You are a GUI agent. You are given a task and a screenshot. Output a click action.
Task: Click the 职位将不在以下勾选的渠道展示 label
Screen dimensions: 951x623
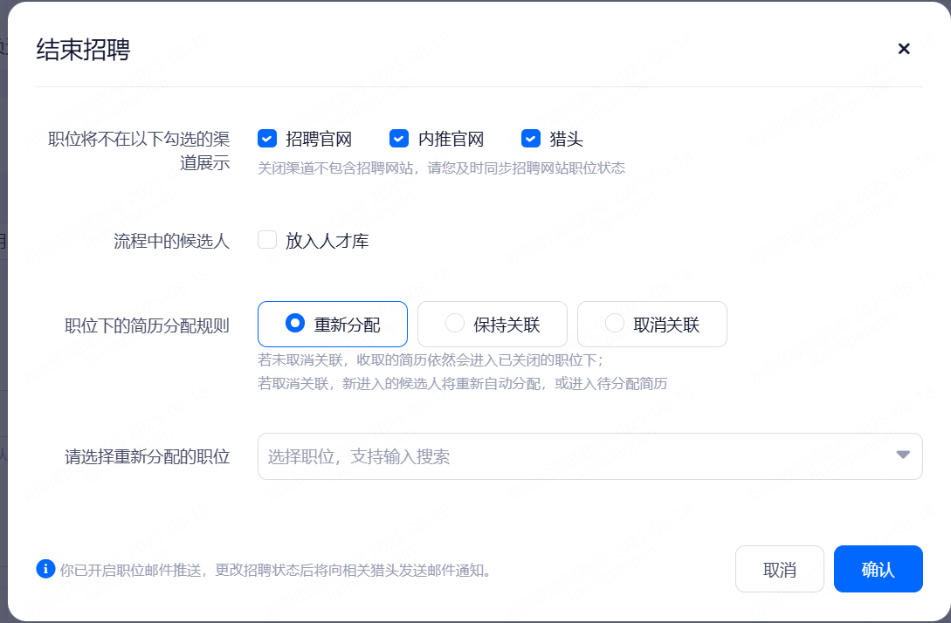tap(140, 150)
